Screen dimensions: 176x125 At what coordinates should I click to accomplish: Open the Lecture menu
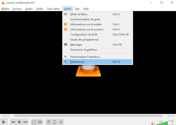pyautogui.click(x=17, y=9)
